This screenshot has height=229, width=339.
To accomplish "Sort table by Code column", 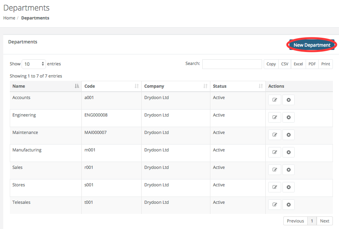I will click(x=112, y=86).
